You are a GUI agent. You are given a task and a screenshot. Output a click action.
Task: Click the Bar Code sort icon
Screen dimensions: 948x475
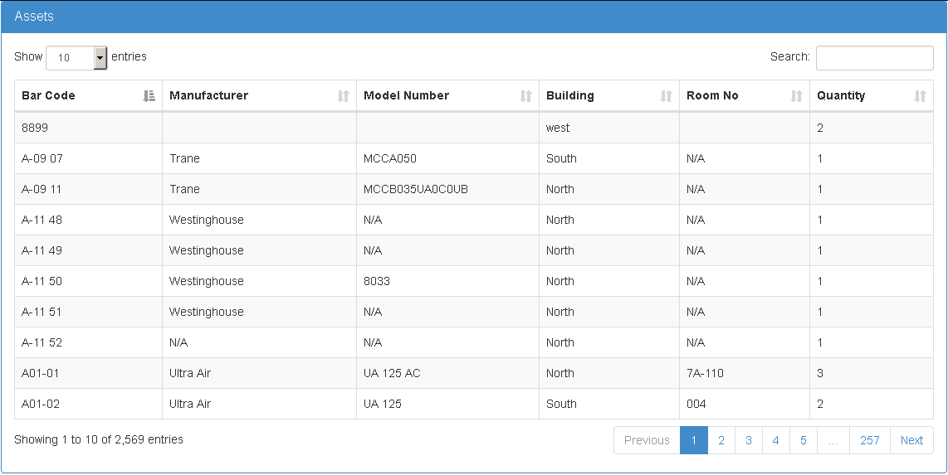click(149, 96)
